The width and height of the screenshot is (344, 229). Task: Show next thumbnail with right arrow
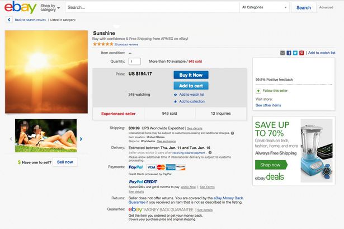point(81,139)
